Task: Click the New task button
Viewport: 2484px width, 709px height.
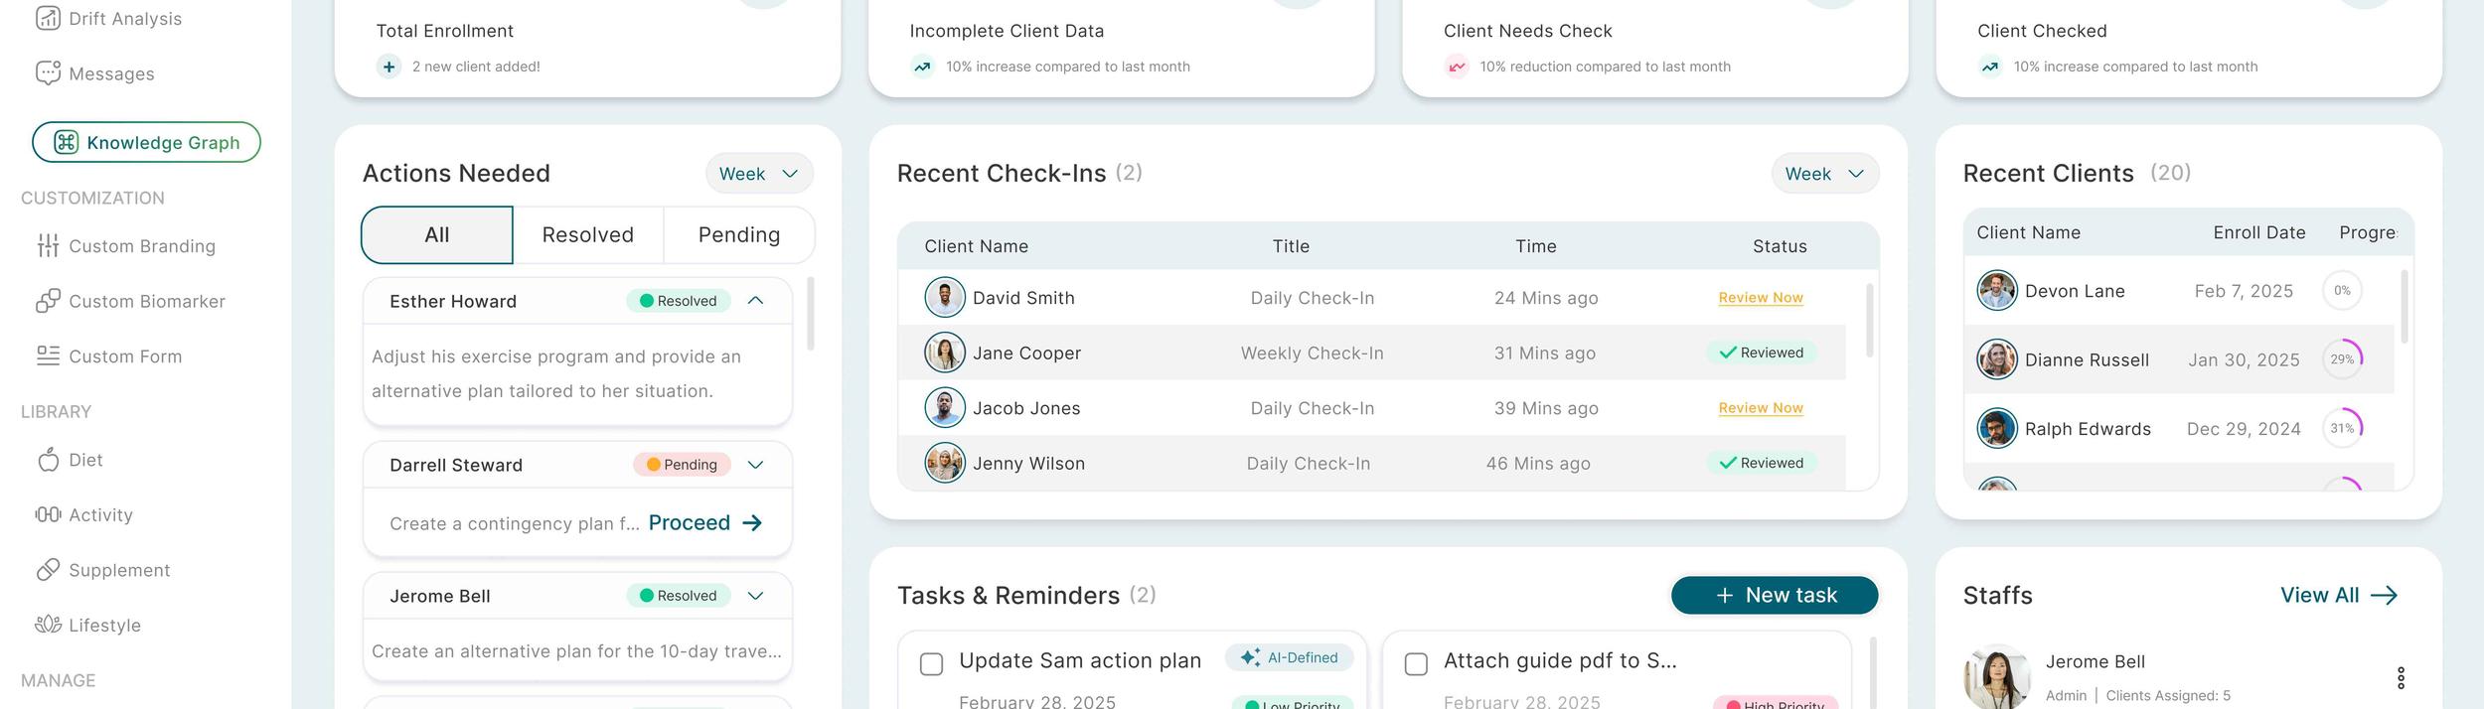Action: [1775, 595]
